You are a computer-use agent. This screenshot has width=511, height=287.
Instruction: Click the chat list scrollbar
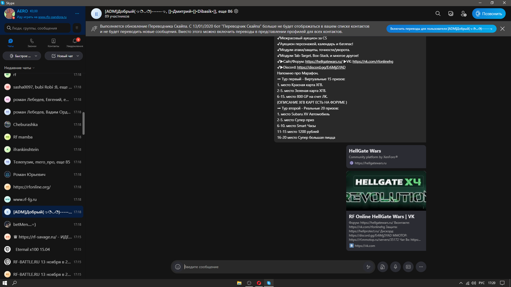point(84,123)
